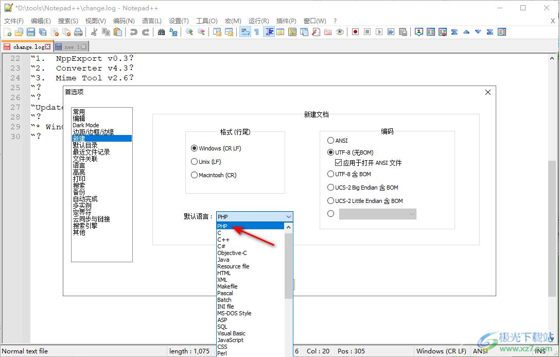Choose ANSI encoding option

tap(337, 141)
